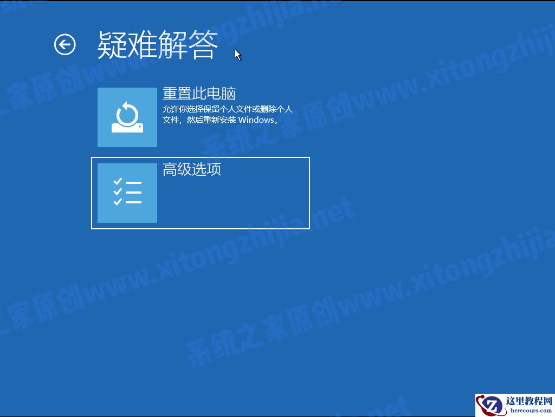
Task: Click the Reset this PC description text
Action: coord(227,114)
